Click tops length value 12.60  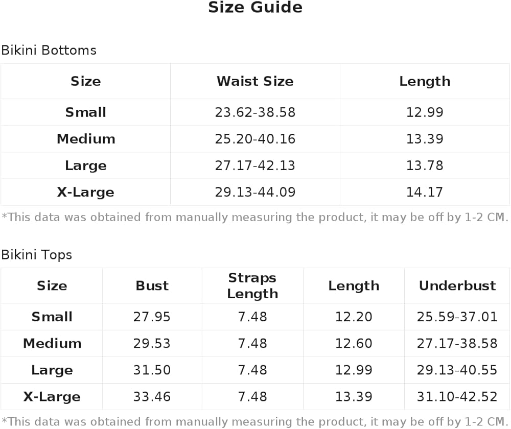point(354,344)
